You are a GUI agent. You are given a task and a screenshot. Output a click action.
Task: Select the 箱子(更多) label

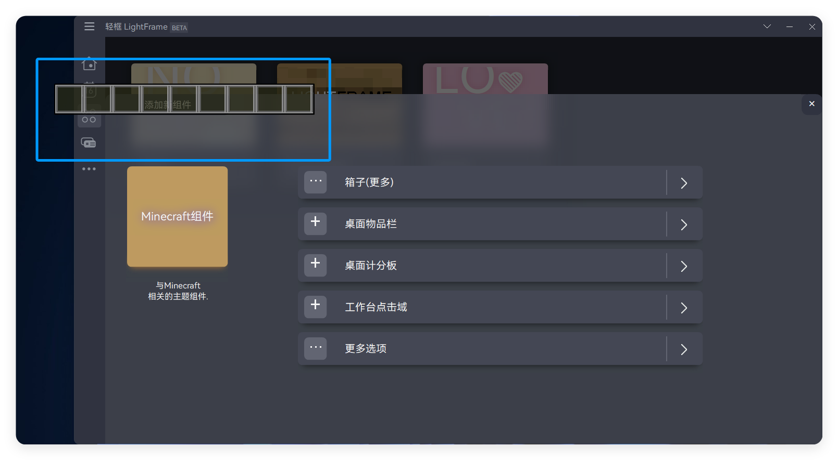tap(369, 182)
